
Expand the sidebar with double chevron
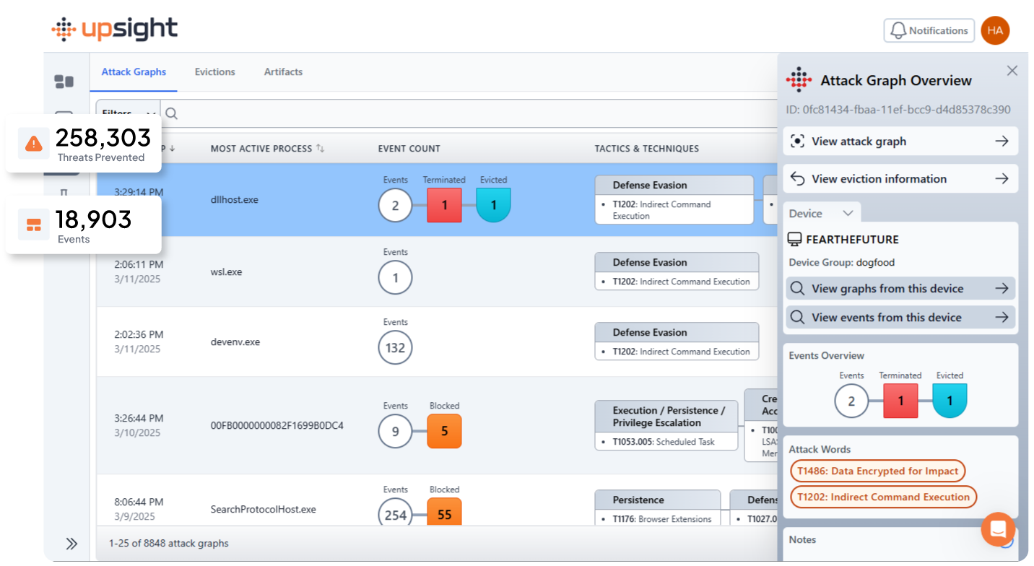[71, 544]
